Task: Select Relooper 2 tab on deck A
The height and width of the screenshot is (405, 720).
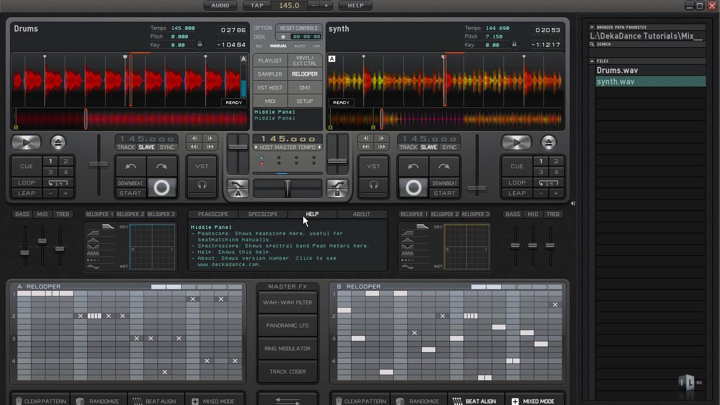Action: tap(130, 214)
